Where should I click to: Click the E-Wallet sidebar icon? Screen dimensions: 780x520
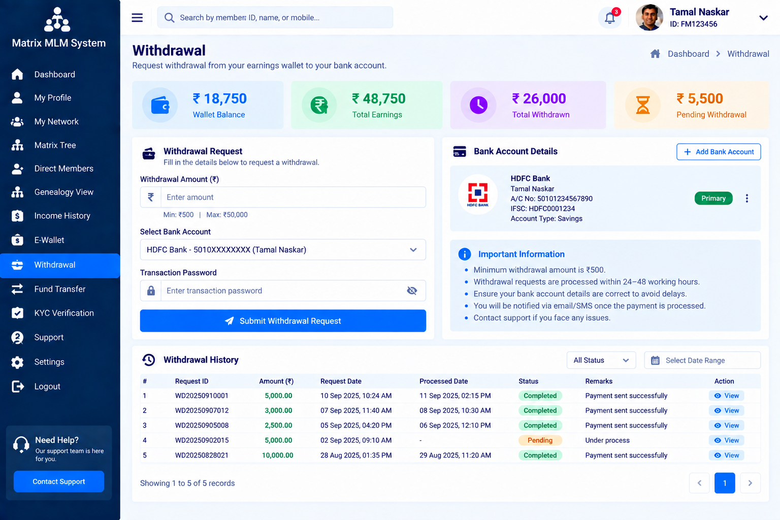coord(17,240)
